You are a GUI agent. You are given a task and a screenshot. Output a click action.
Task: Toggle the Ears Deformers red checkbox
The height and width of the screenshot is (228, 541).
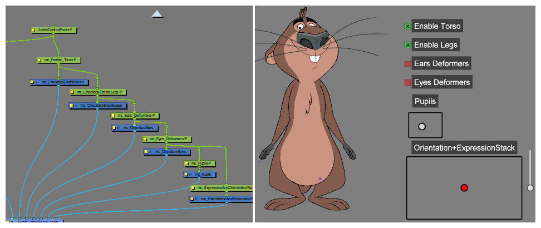pos(408,64)
